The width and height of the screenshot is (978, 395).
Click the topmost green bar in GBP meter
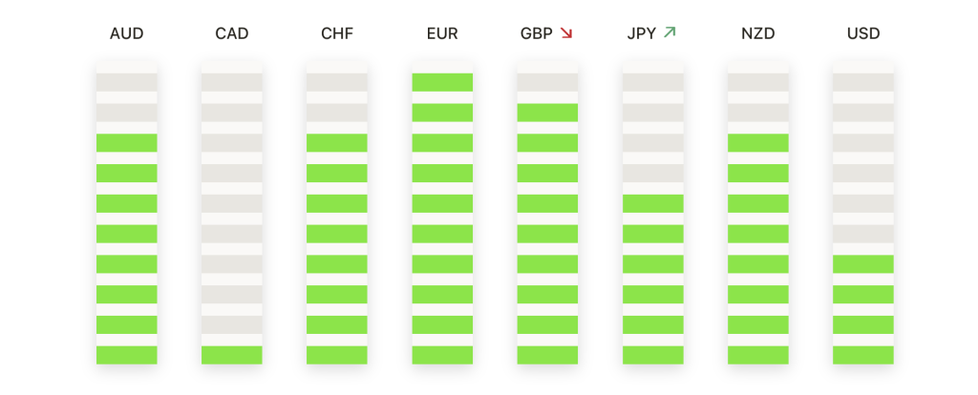[x=547, y=113]
